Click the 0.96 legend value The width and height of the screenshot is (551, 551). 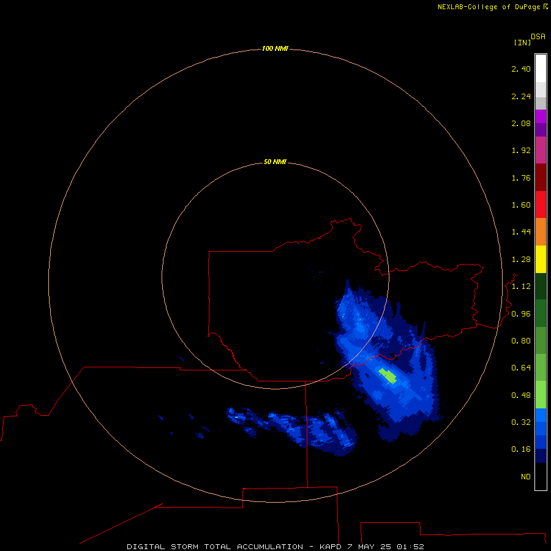click(x=521, y=314)
